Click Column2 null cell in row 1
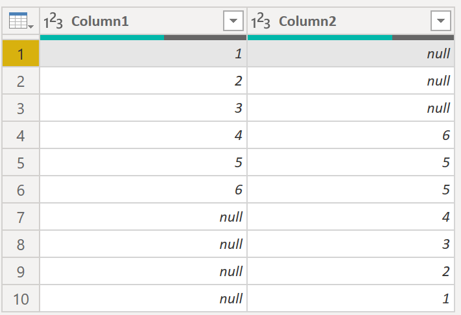Image resolution: width=461 pixels, height=315 pixels. (x=351, y=54)
